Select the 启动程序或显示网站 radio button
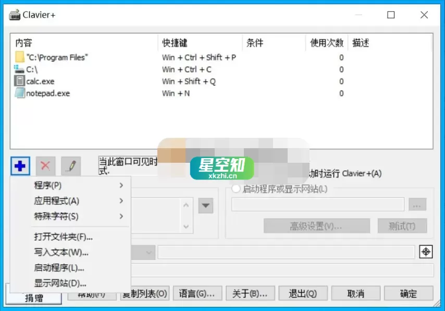 point(236,189)
